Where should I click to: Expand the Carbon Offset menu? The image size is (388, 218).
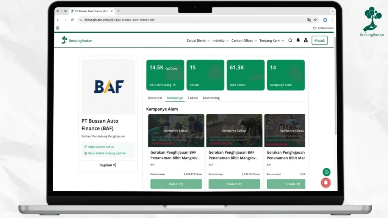click(244, 40)
